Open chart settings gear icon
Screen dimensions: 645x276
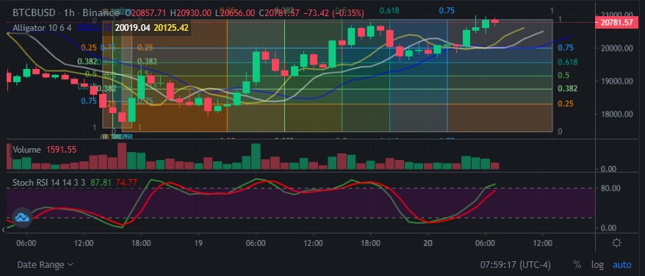point(616,243)
